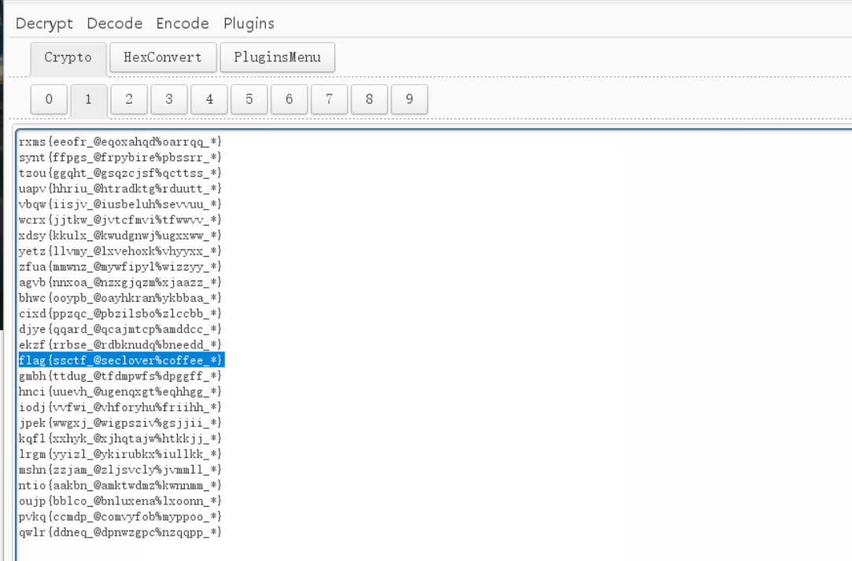
Task: Click the line starting with uapv{hhriu
Action: tap(120, 189)
